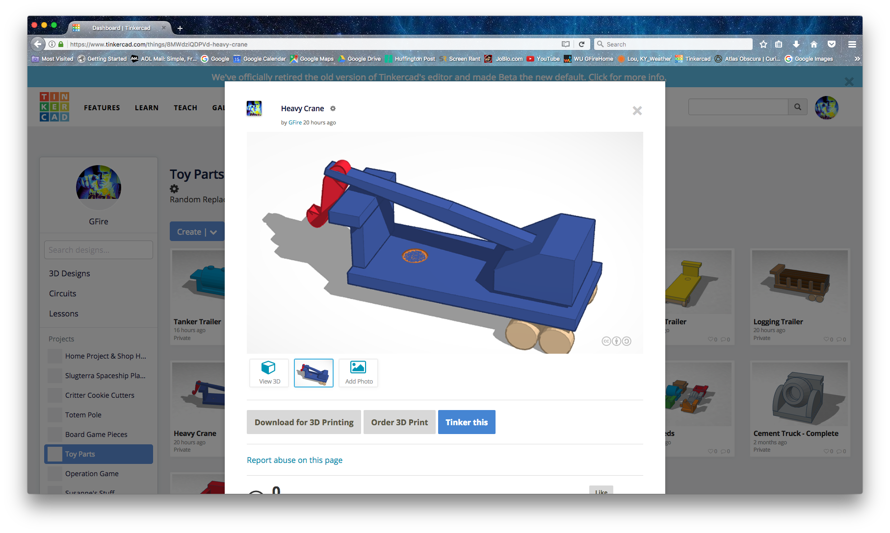Click the retired editor banner message
This screenshot has height=533, width=890.
click(x=439, y=77)
